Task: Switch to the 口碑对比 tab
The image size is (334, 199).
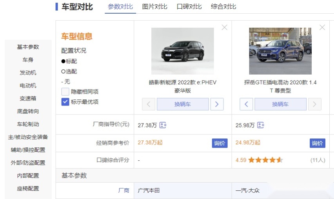Action: (189, 7)
